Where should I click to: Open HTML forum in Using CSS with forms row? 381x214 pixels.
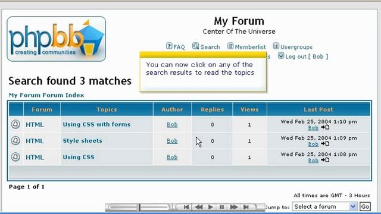pyautogui.click(x=35, y=124)
